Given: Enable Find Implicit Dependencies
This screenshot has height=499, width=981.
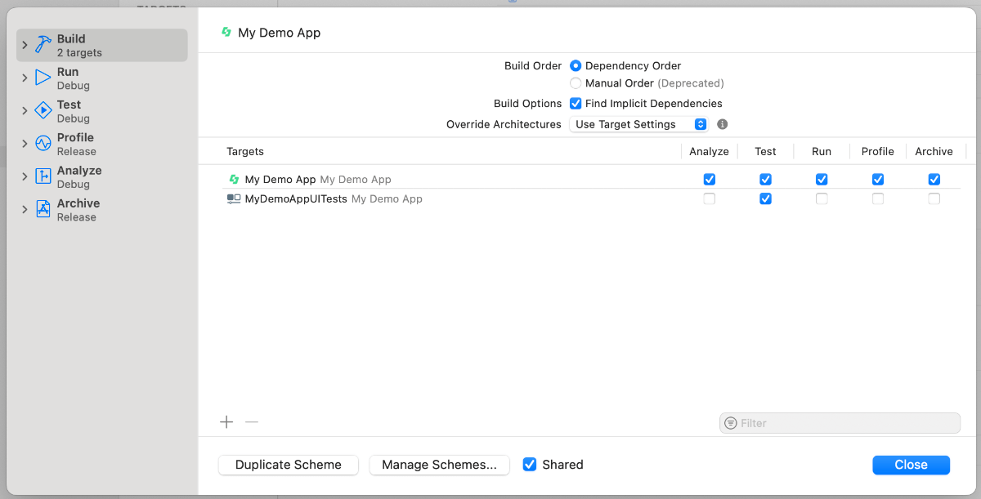Looking at the screenshot, I should (576, 103).
